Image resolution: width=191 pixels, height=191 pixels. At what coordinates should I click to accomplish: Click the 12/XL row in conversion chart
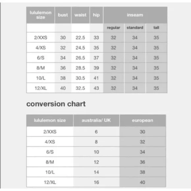(x=96, y=182)
